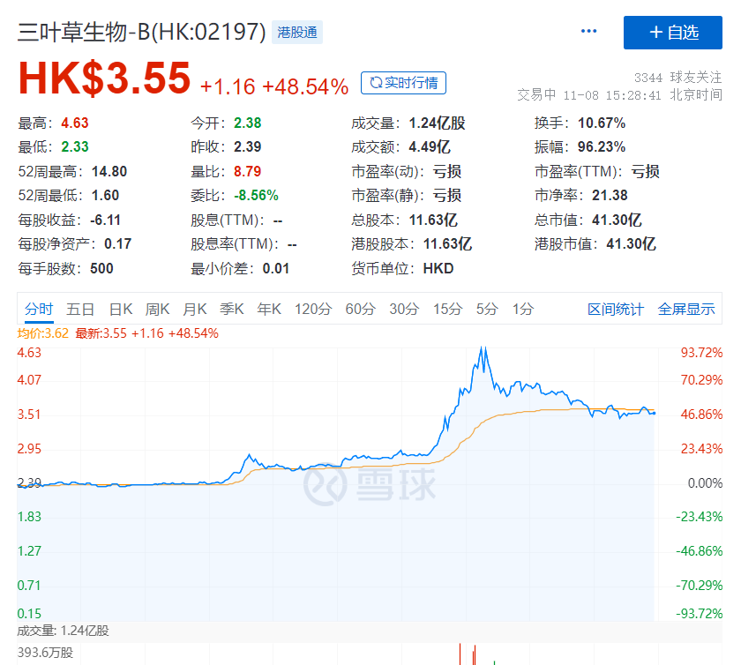Click the 港股通 tag
The width and height of the screenshot is (741, 665).
(x=296, y=32)
